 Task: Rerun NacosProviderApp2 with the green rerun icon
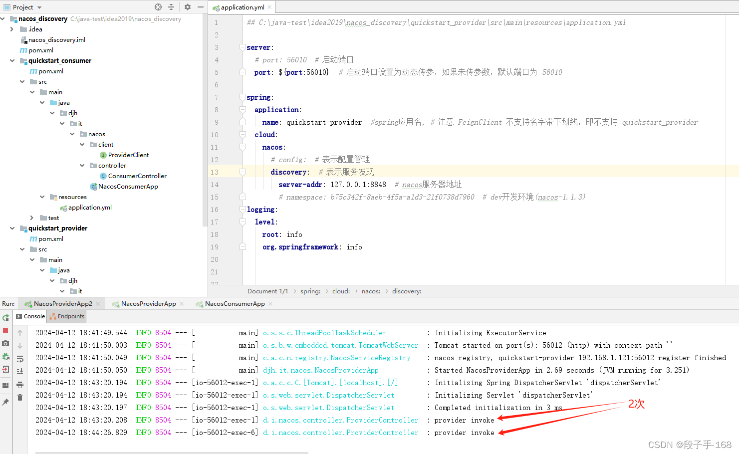[5, 317]
